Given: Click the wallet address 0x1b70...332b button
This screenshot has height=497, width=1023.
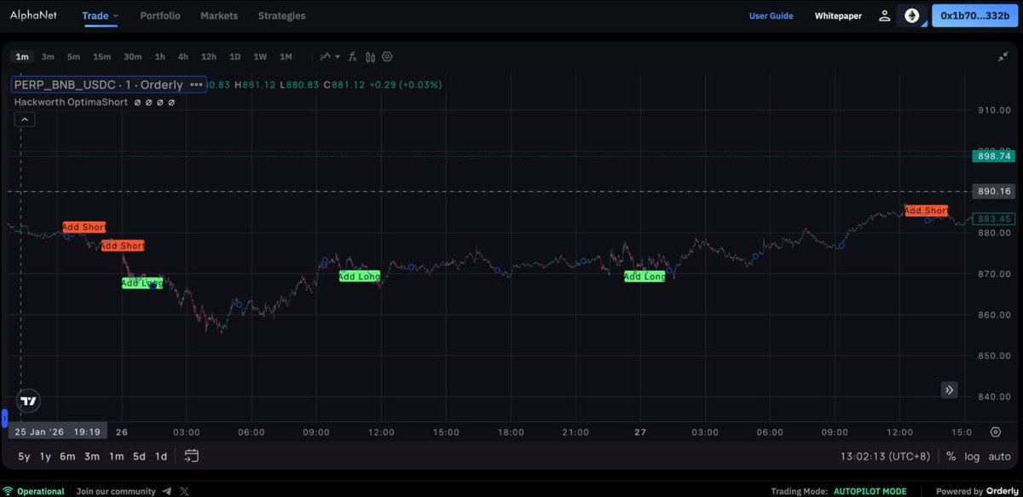Looking at the screenshot, I should pos(975,15).
